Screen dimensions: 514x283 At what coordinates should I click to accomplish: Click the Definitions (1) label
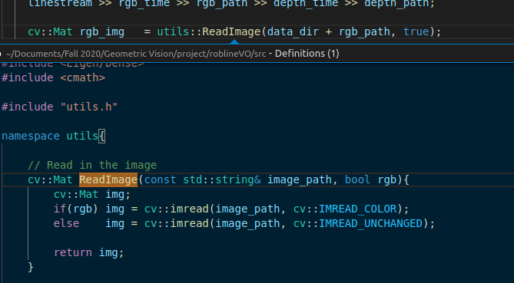coord(307,54)
